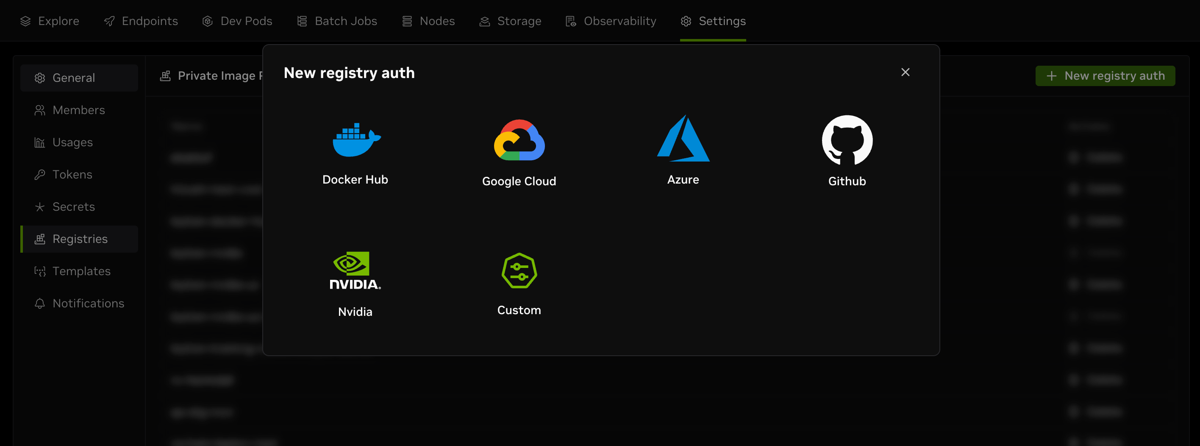Select Notifications in settings sidebar

click(x=79, y=304)
